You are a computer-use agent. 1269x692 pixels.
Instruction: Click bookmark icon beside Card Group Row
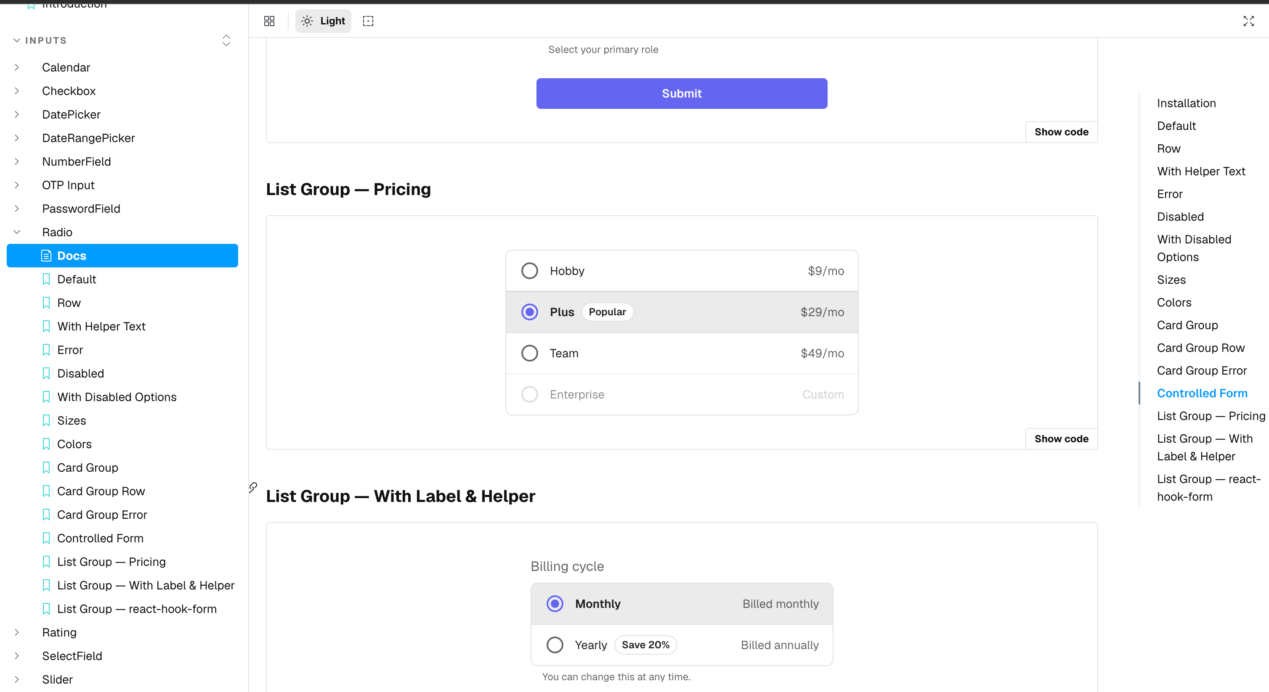click(46, 492)
